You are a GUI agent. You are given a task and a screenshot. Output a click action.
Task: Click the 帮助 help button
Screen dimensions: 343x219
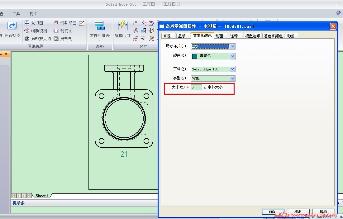(x=323, y=211)
